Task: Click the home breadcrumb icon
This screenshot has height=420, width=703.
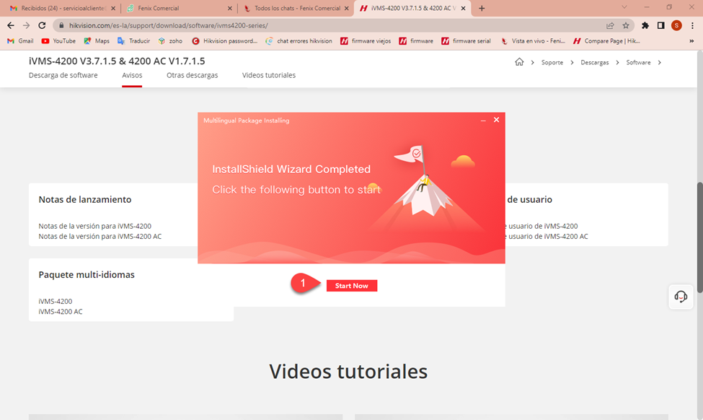Action: click(519, 62)
